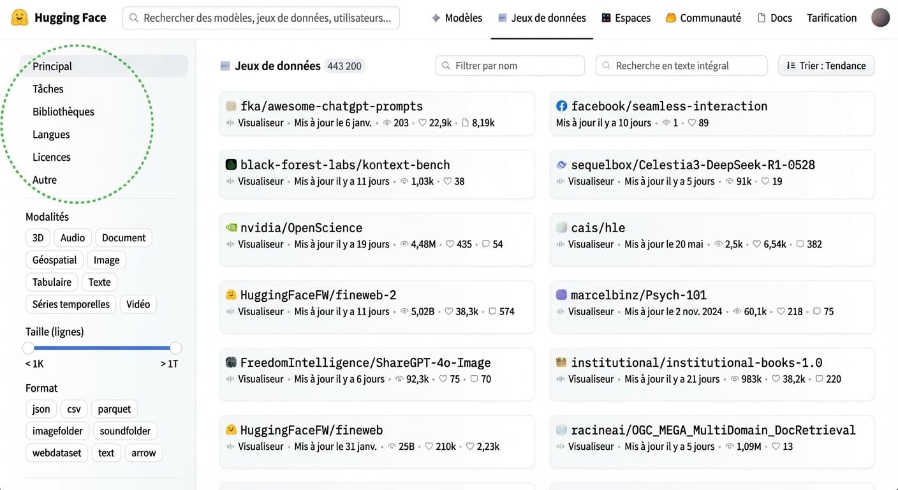Toggle the Vidéo modality filter
Viewport: 898px width, 490px height.
[138, 304]
